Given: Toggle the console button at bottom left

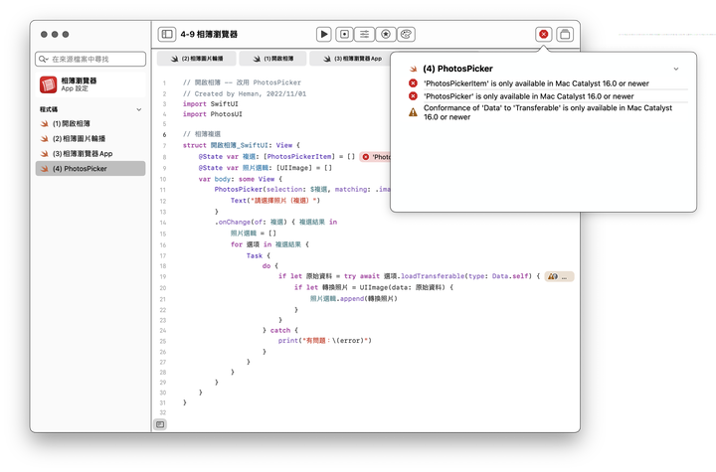Looking at the screenshot, I should coord(160,424).
